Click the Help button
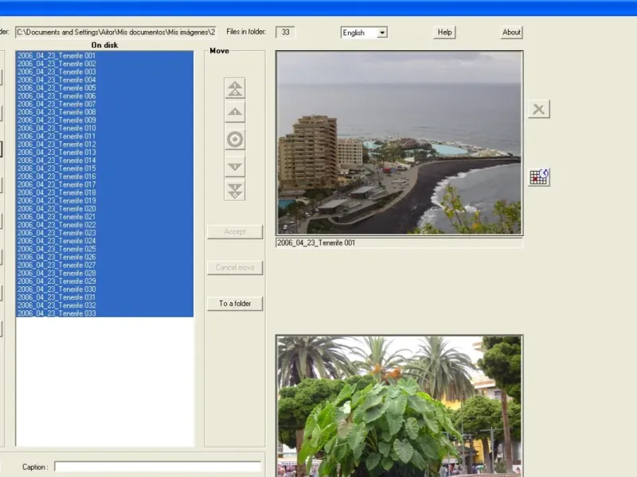Screen dimensions: 637x477 [444, 33]
